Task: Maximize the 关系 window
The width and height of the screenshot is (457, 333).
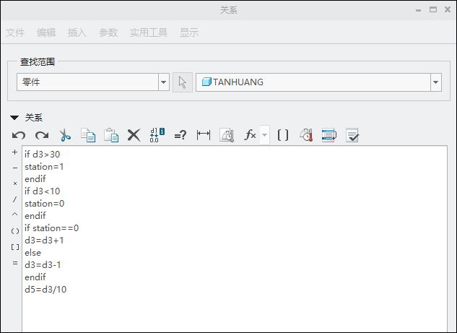Action: point(433,9)
